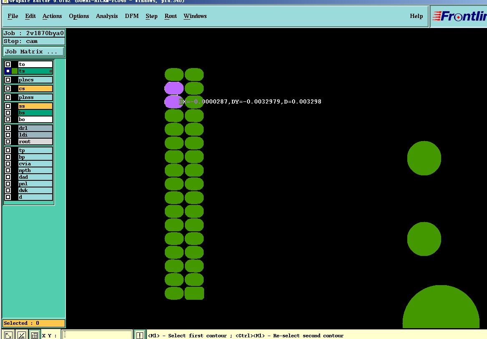Viewport: 487px width, 339px height.
Task: Select the bs layer name
Action: (x=35, y=113)
